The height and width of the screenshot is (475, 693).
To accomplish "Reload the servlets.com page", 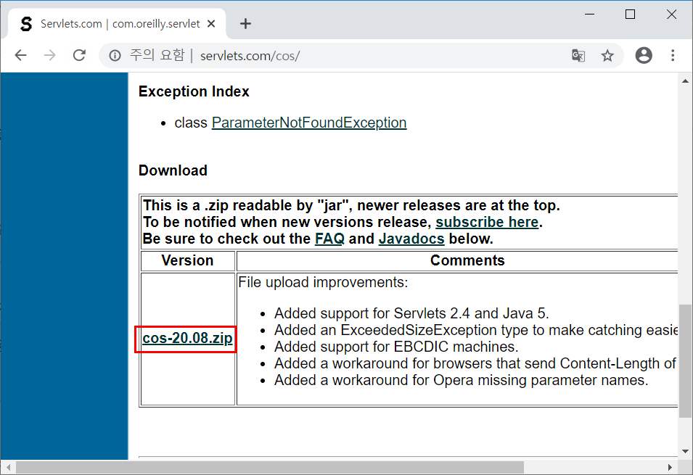I will click(79, 55).
